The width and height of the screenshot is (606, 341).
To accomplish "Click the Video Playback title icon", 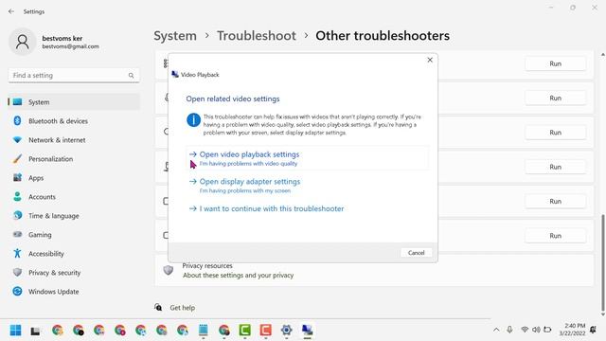I will pyautogui.click(x=175, y=74).
